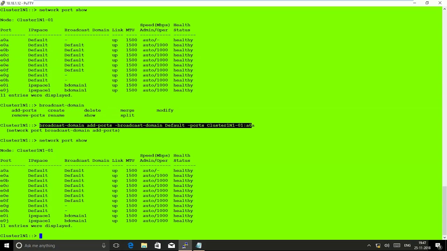Click 'a0a' port in the second table
This screenshot has height=251, width=447.
[4, 171]
